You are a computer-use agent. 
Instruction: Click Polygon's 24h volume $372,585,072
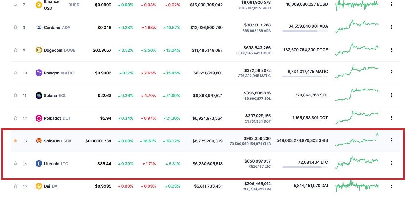pyautogui.click(x=257, y=70)
